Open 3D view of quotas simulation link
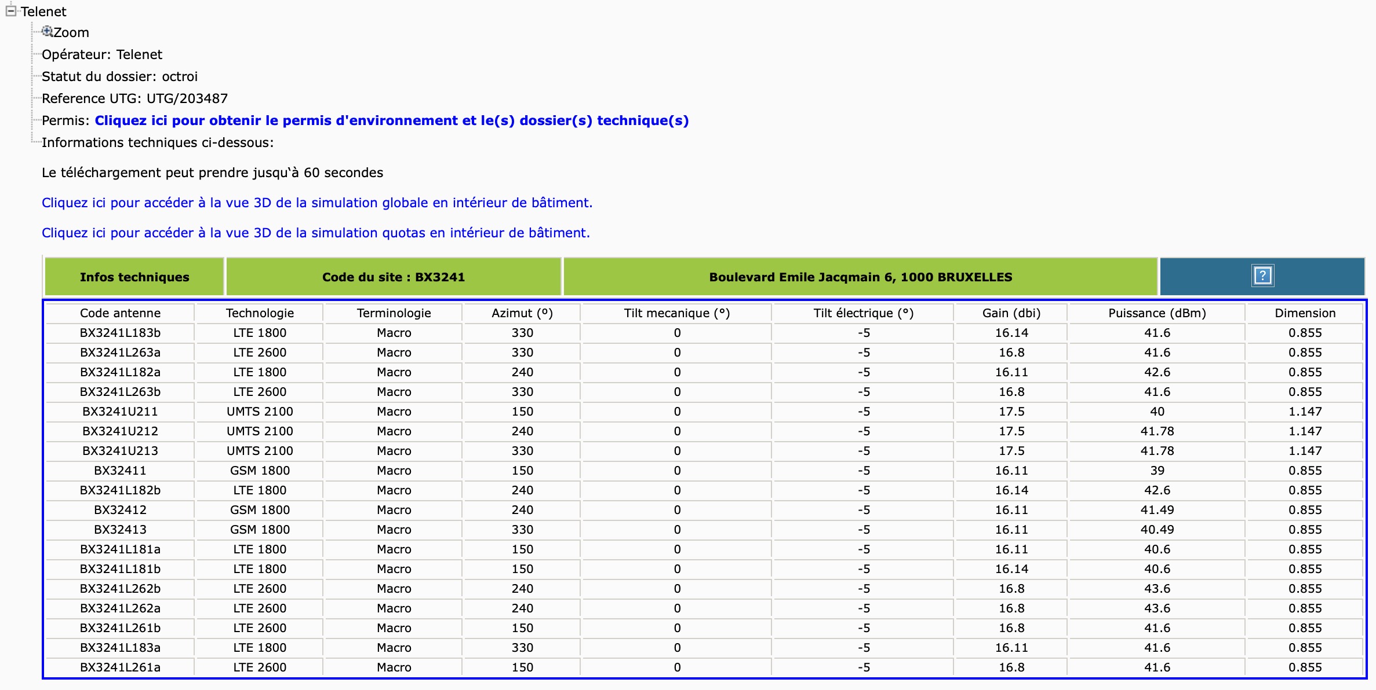Image resolution: width=1376 pixels, height=690 pixels. click(316, 233)
